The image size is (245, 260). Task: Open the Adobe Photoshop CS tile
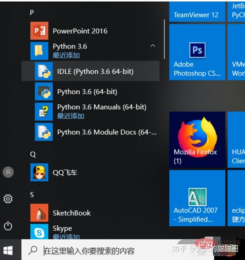tap(197, 52)
